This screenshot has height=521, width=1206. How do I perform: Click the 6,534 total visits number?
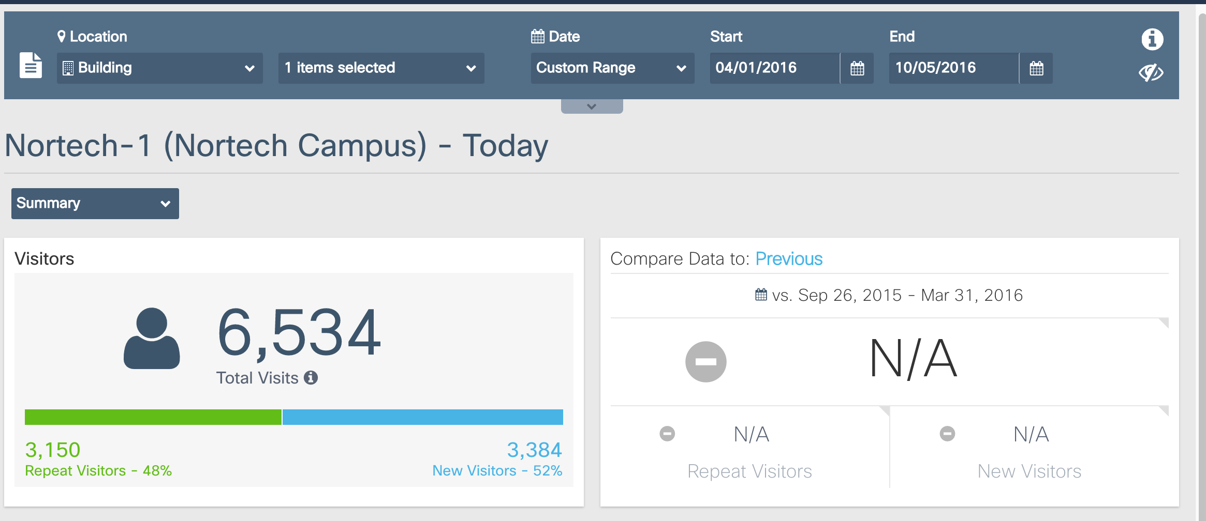tap(299, 333)
